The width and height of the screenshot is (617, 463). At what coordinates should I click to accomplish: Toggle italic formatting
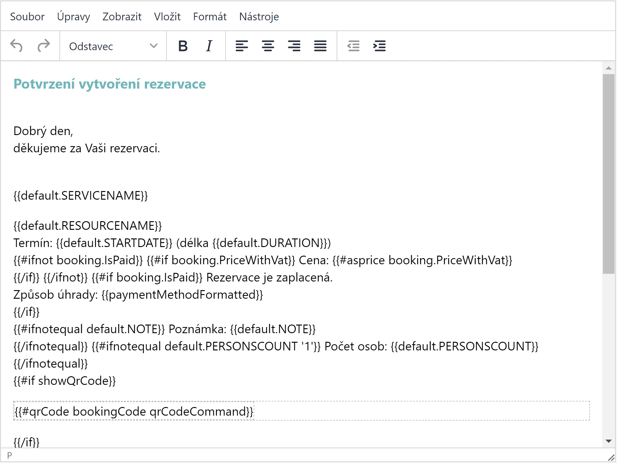(x=209, y=46)
